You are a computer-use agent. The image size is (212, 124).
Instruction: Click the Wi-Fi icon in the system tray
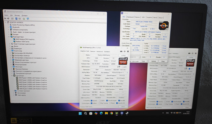(172, 113)
